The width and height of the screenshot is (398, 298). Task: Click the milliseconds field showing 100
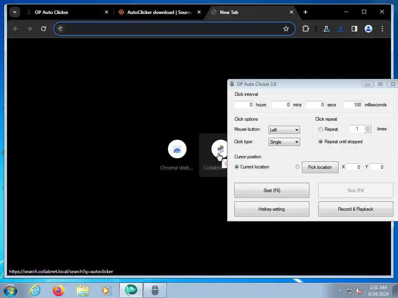coord(353,105)
